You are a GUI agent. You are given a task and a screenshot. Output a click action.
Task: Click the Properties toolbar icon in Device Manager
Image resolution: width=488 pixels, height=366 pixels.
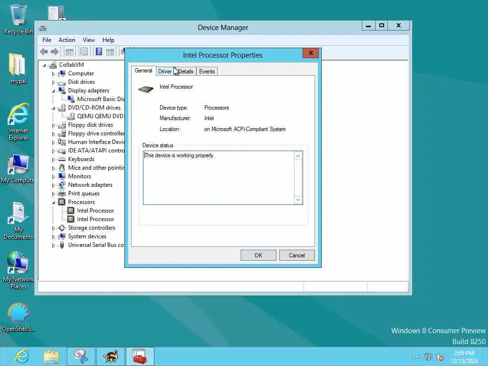point(84,51)
